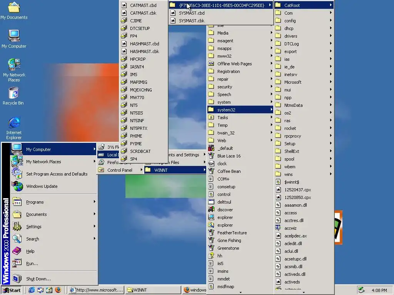Open Set Program Access and Defaults
The height and width of the screenshot is (295, 394).
tap(53, 174)
